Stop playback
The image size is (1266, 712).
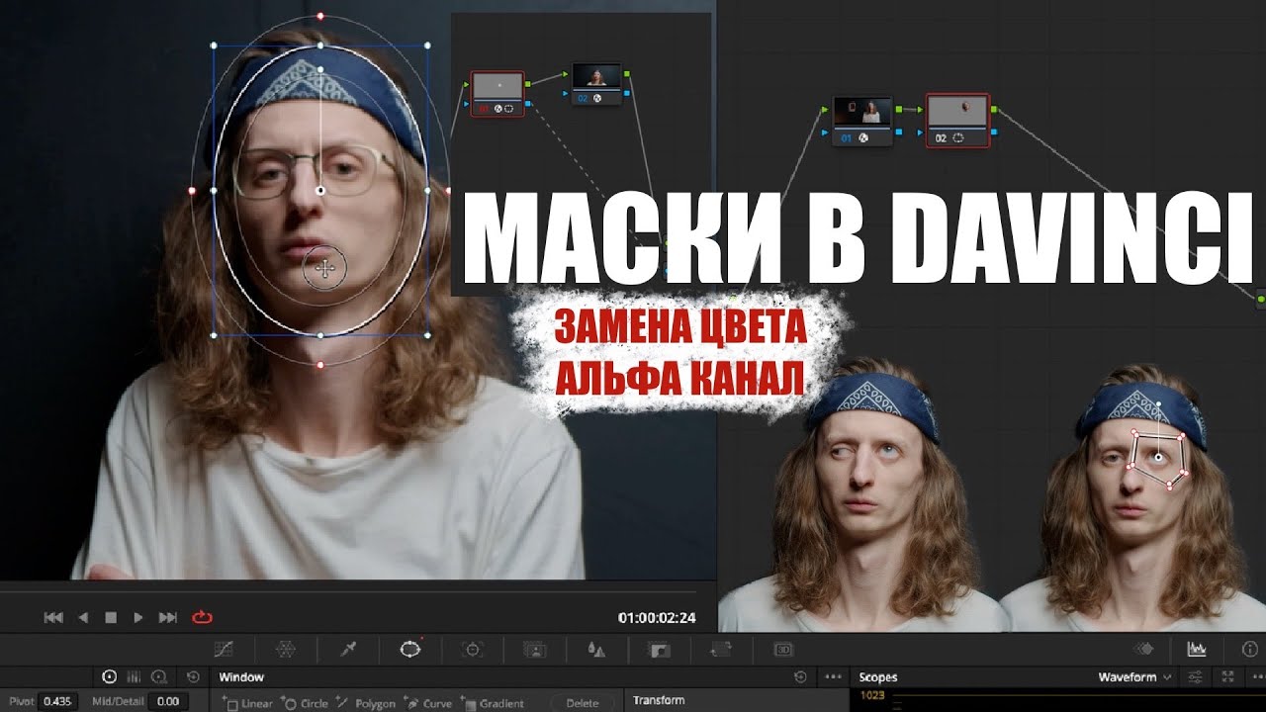(111, 617)
